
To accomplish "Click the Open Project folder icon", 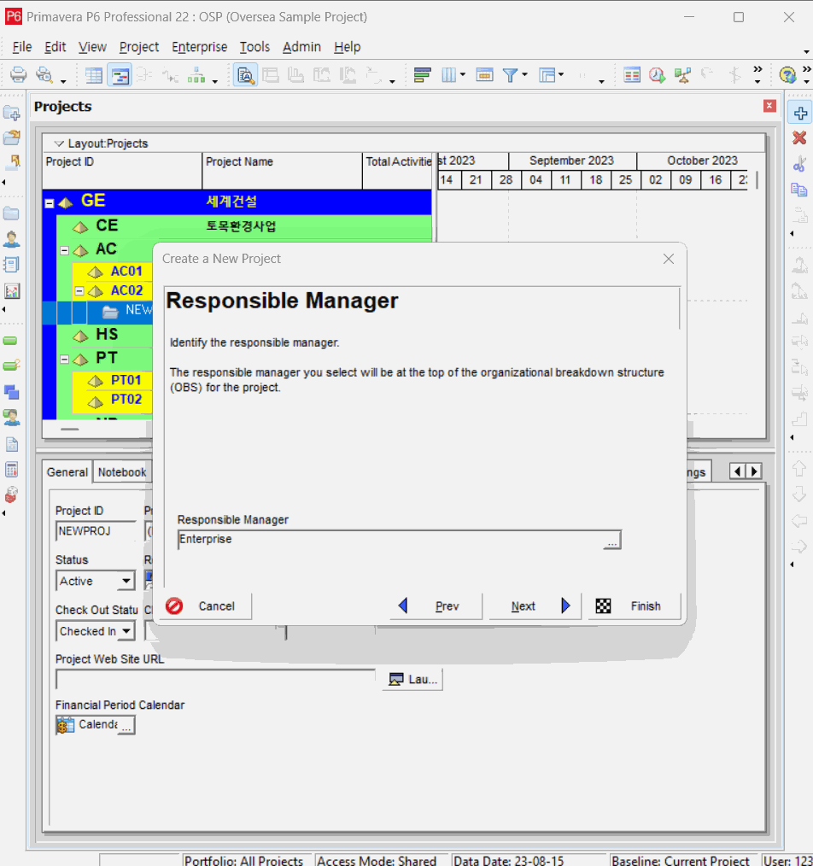I will click(x=12, y=138).
